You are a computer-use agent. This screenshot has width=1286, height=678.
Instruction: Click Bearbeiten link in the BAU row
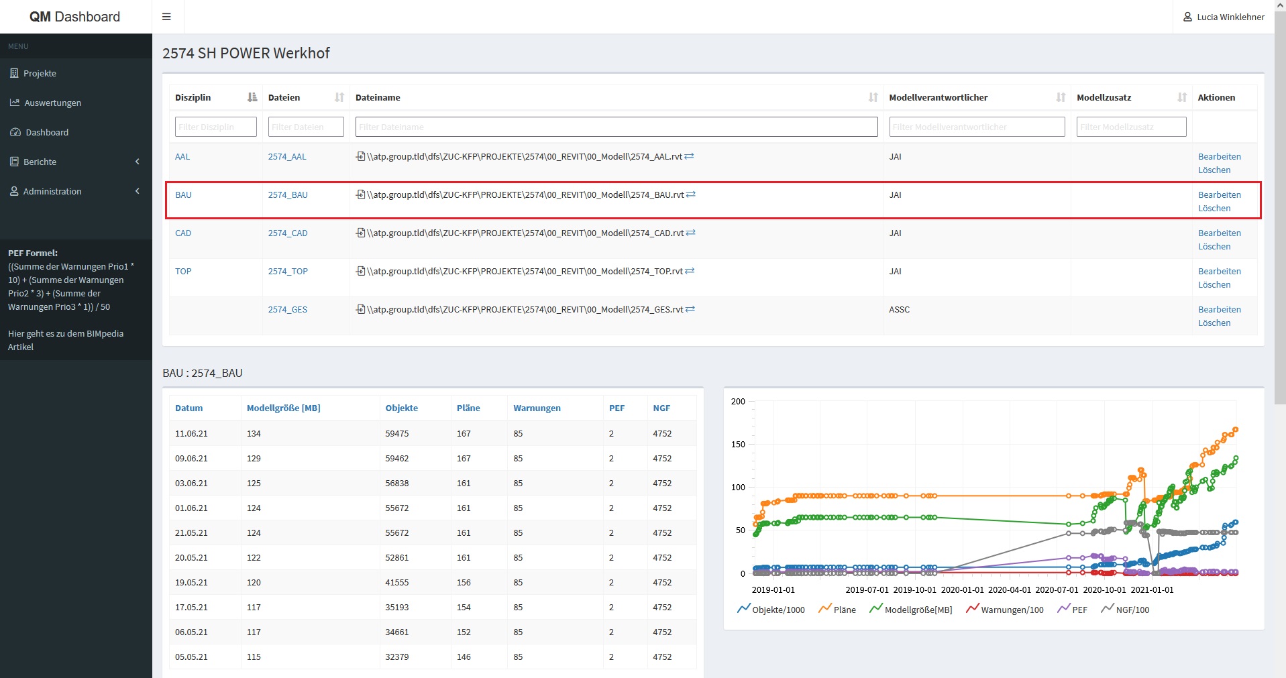(x=1219, y=194)
